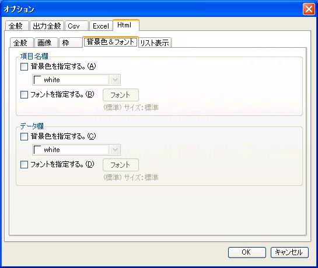Enable 背景色を指定する (A) checkbox in 項目名欄

point(24,66)
